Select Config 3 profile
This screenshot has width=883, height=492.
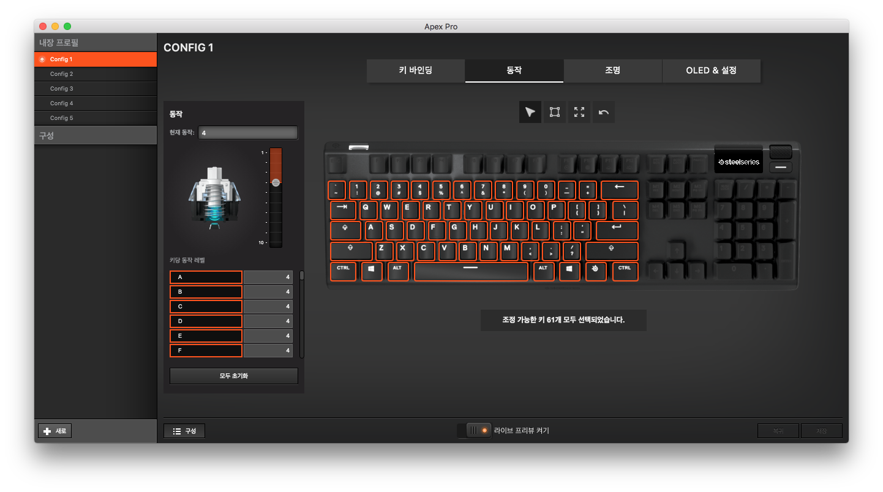96,89
